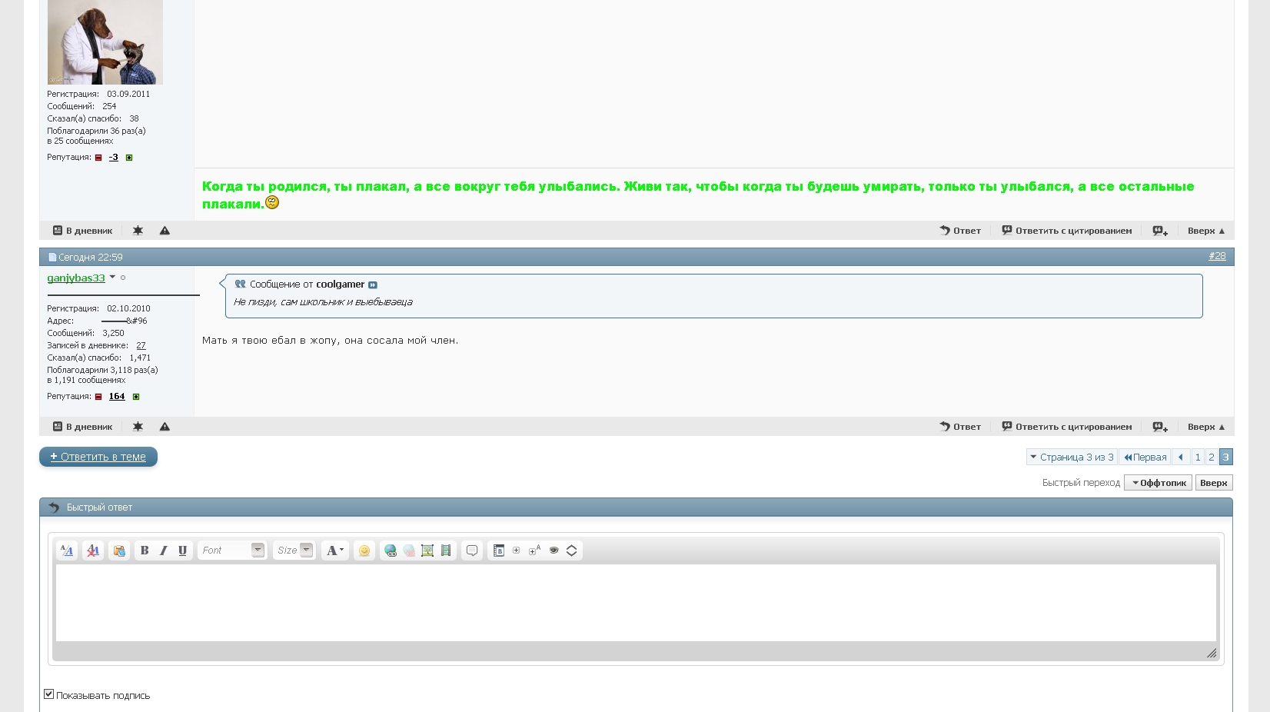Click the star-shaped icon under the upper post
This screenshot has height=712, width=1270.
click(x=138, y=231)
